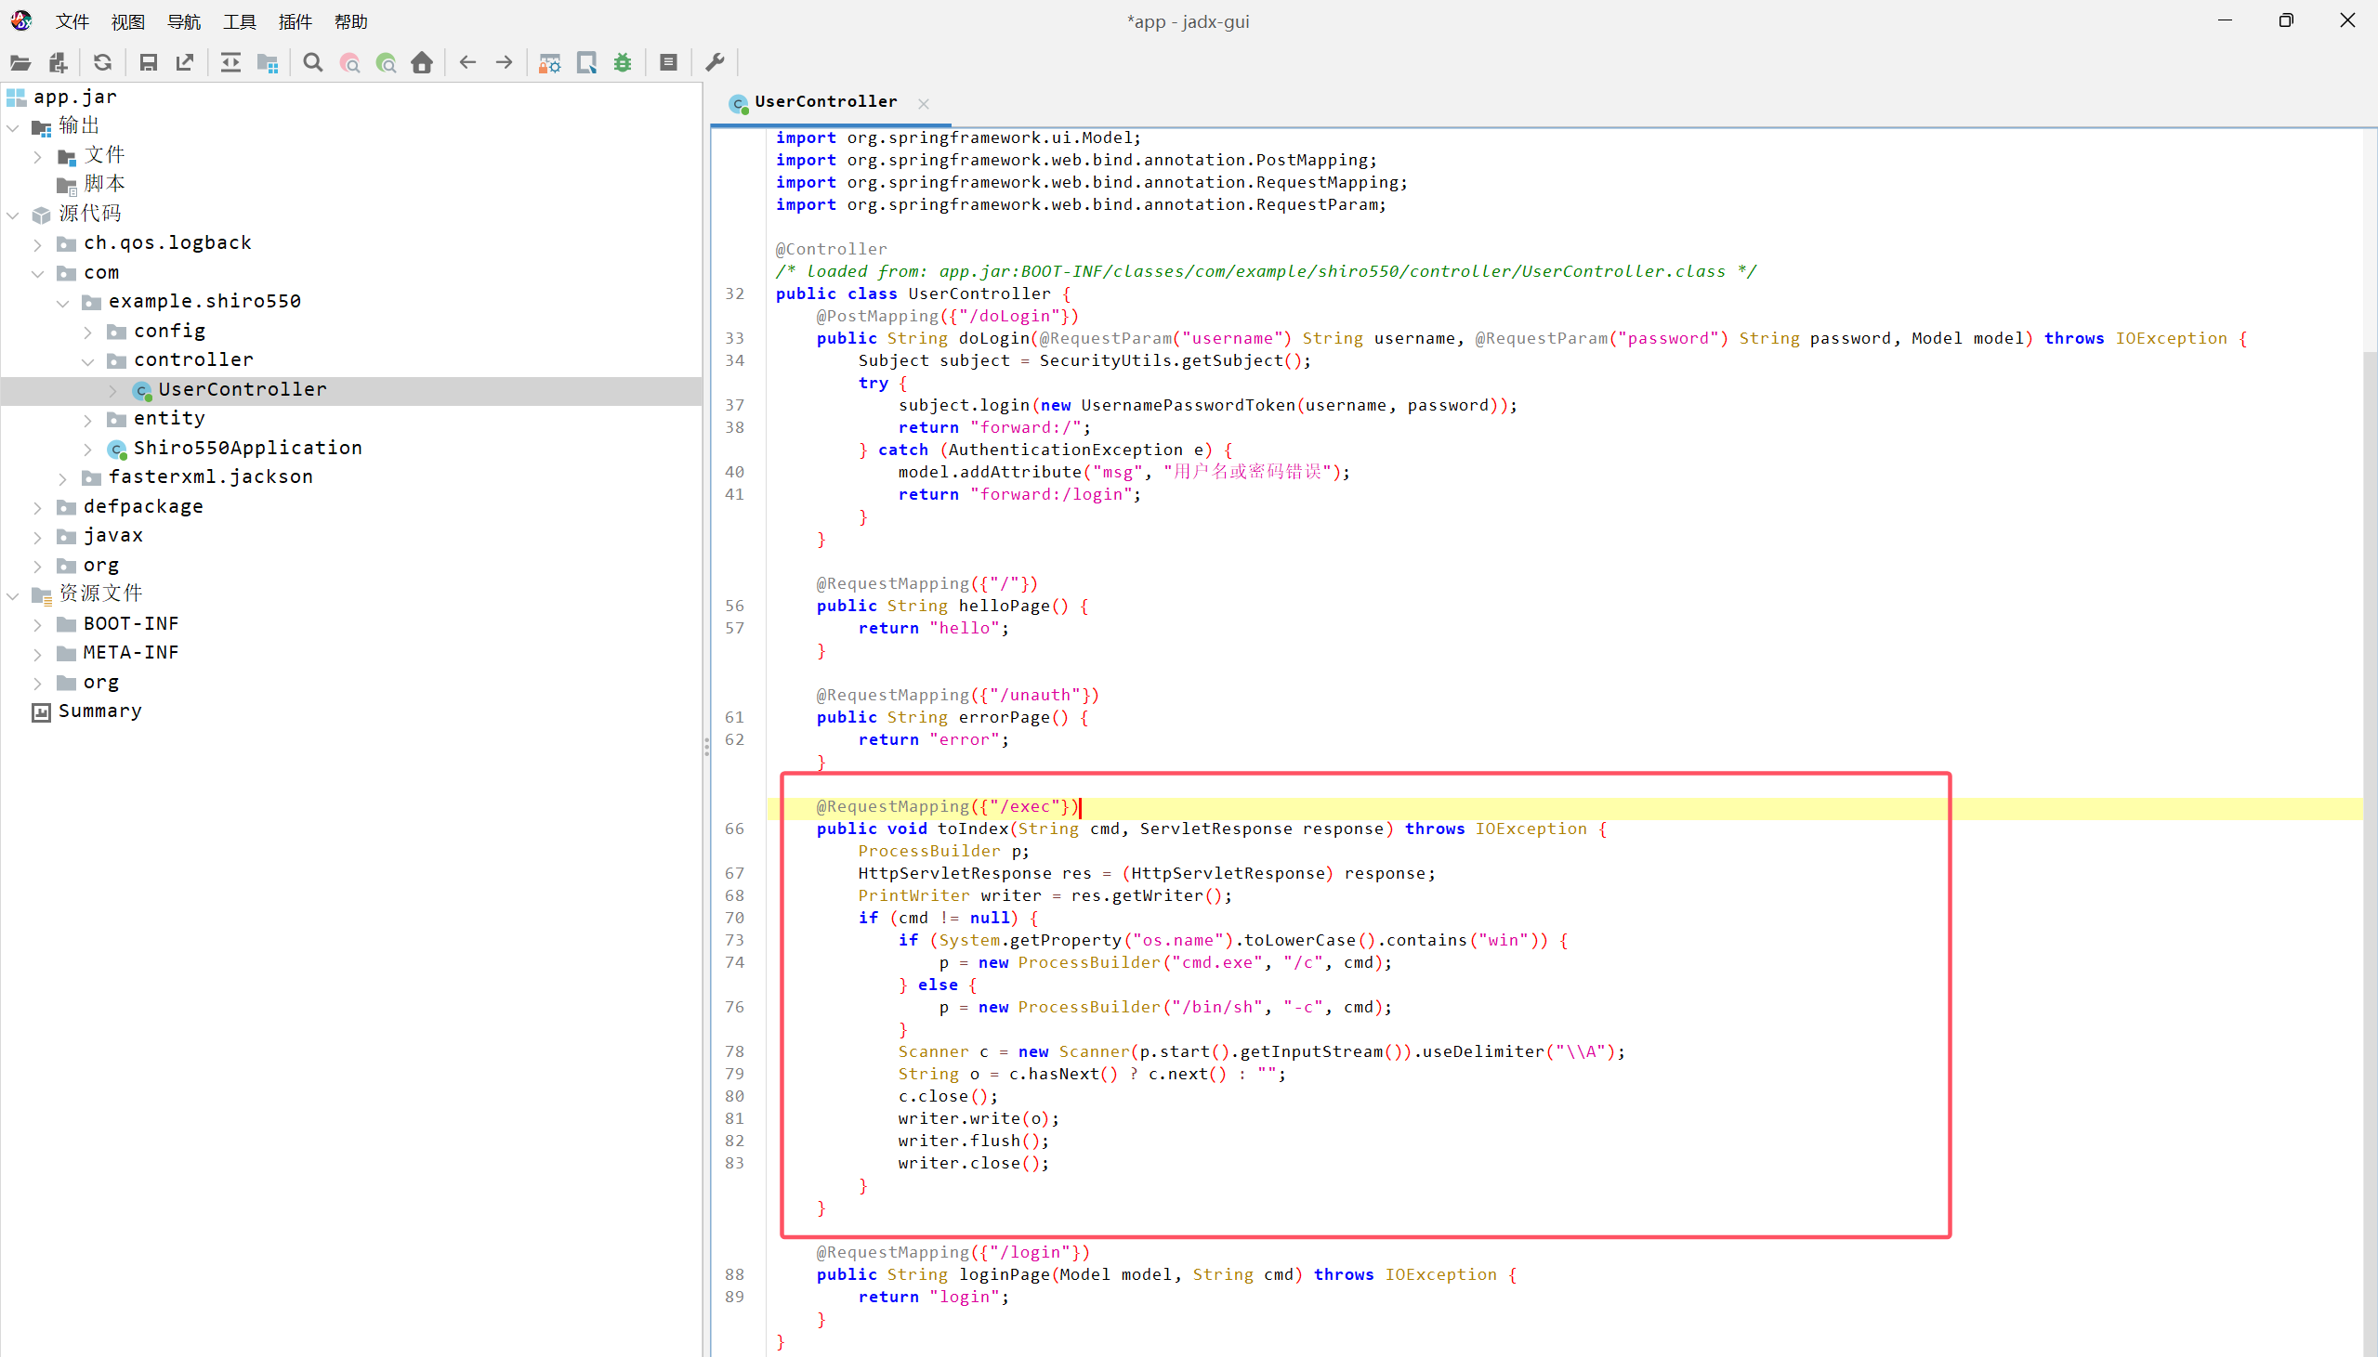Close the UserController tab
2378x1357 pixels.
[x=923, y=103]
